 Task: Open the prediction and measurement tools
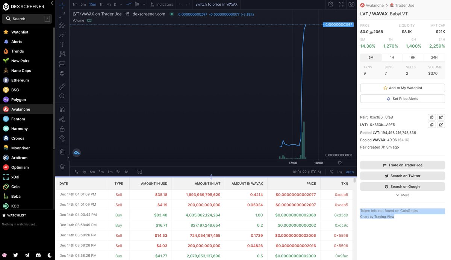coord(62,64)
